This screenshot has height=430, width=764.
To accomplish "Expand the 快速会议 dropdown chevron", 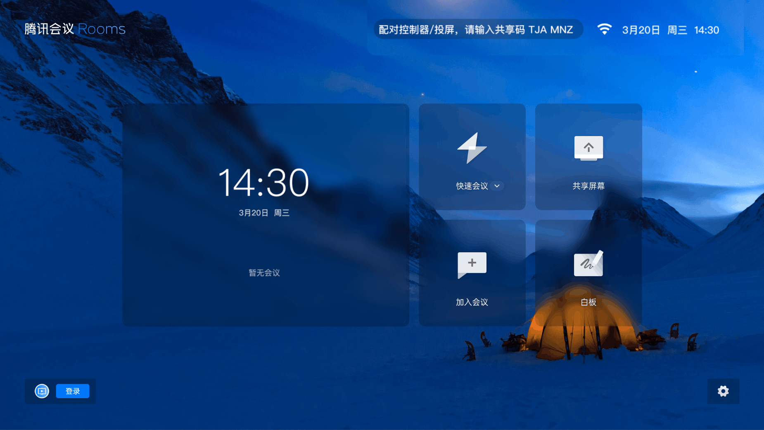I will click(497, 186).
